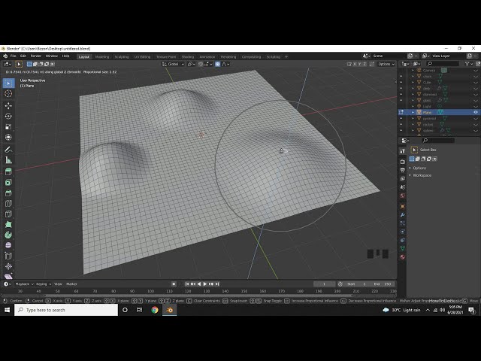481x361 pixels.
Task: Add a new workspace with plus button
Action: click(x=286, y=57)
